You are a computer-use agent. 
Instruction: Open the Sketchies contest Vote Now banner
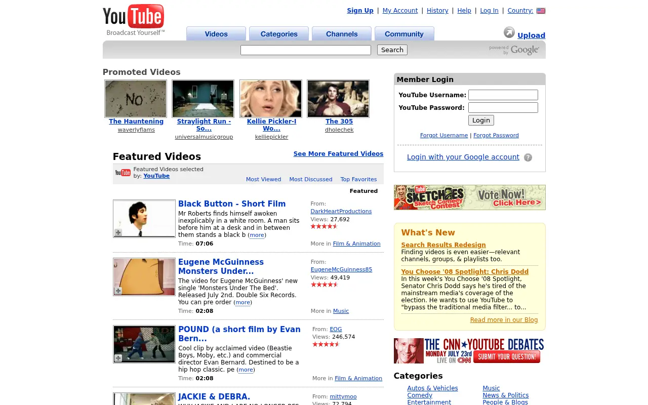point(469,197)
